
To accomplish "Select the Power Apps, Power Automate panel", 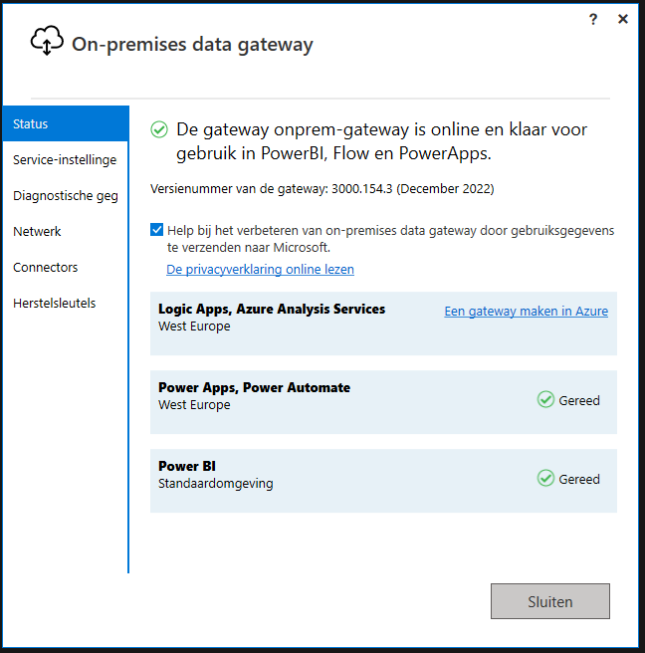I will pyautogui.click(x=383, y=402).
